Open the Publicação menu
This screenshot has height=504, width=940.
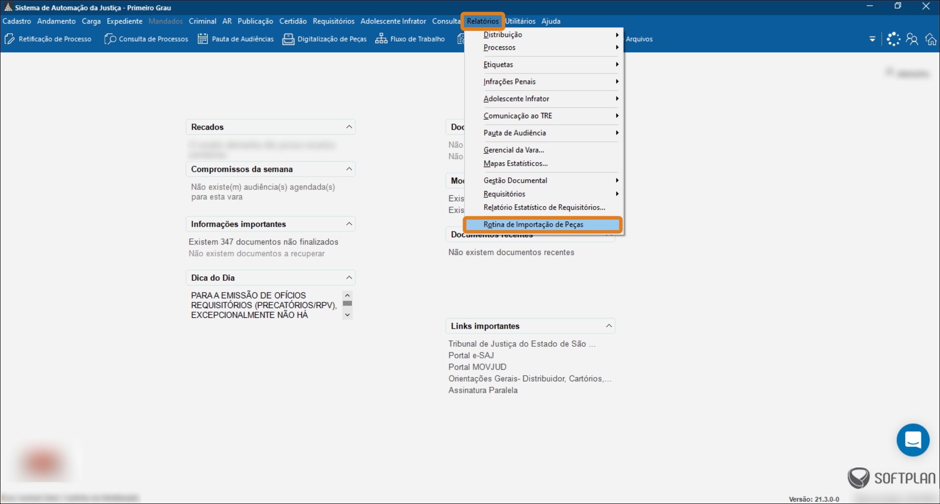click(x=255, y=21)
